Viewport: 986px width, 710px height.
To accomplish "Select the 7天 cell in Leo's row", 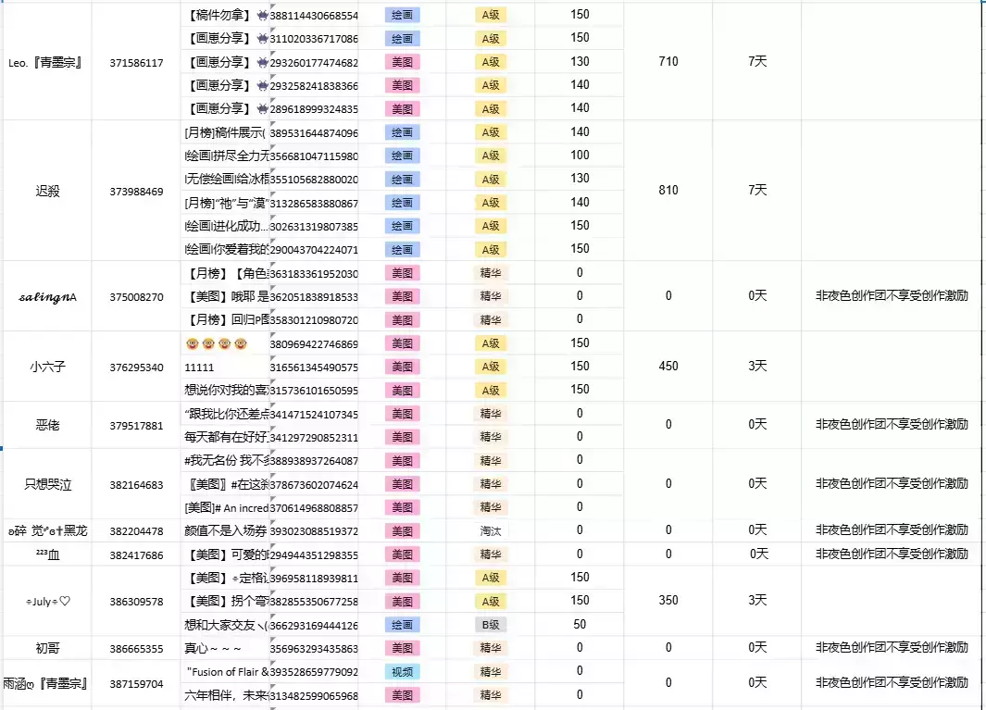I will (x=757, y=62).
